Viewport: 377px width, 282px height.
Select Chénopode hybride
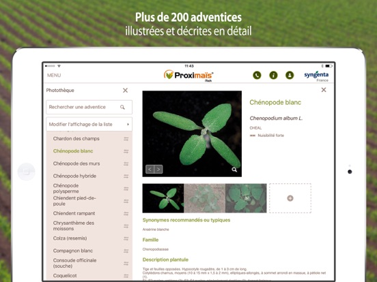[74, 176]
